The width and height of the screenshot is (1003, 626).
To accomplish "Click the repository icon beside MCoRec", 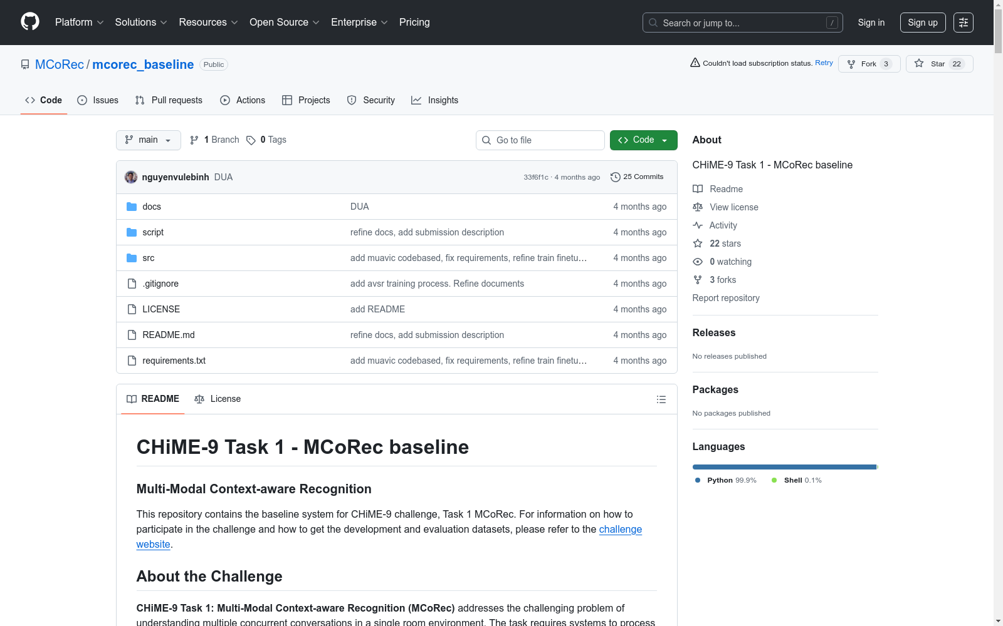I will tap(25, 64).
